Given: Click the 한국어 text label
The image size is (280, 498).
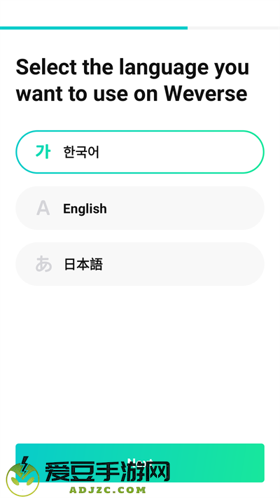Looking at the screenshot, I should click(x=81, y=152).
